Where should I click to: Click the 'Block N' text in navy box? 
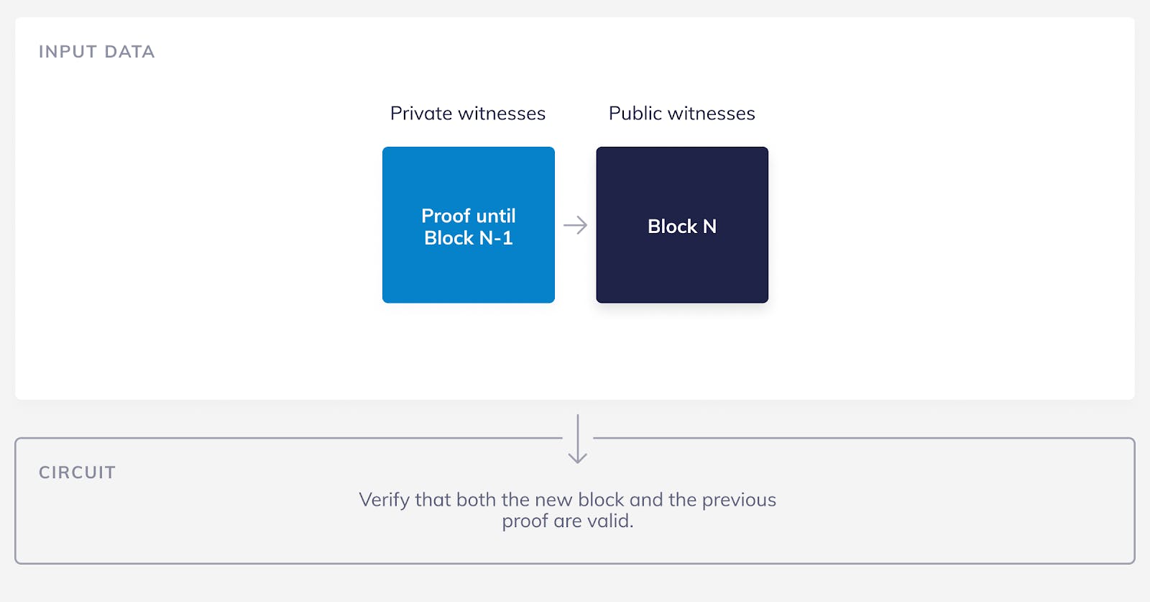tap(681, 227)
